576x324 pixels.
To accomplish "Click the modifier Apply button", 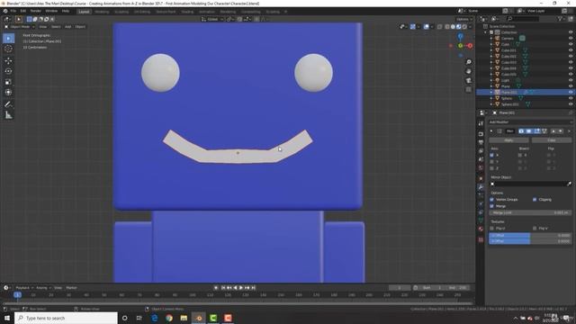I will pos(508,140).
